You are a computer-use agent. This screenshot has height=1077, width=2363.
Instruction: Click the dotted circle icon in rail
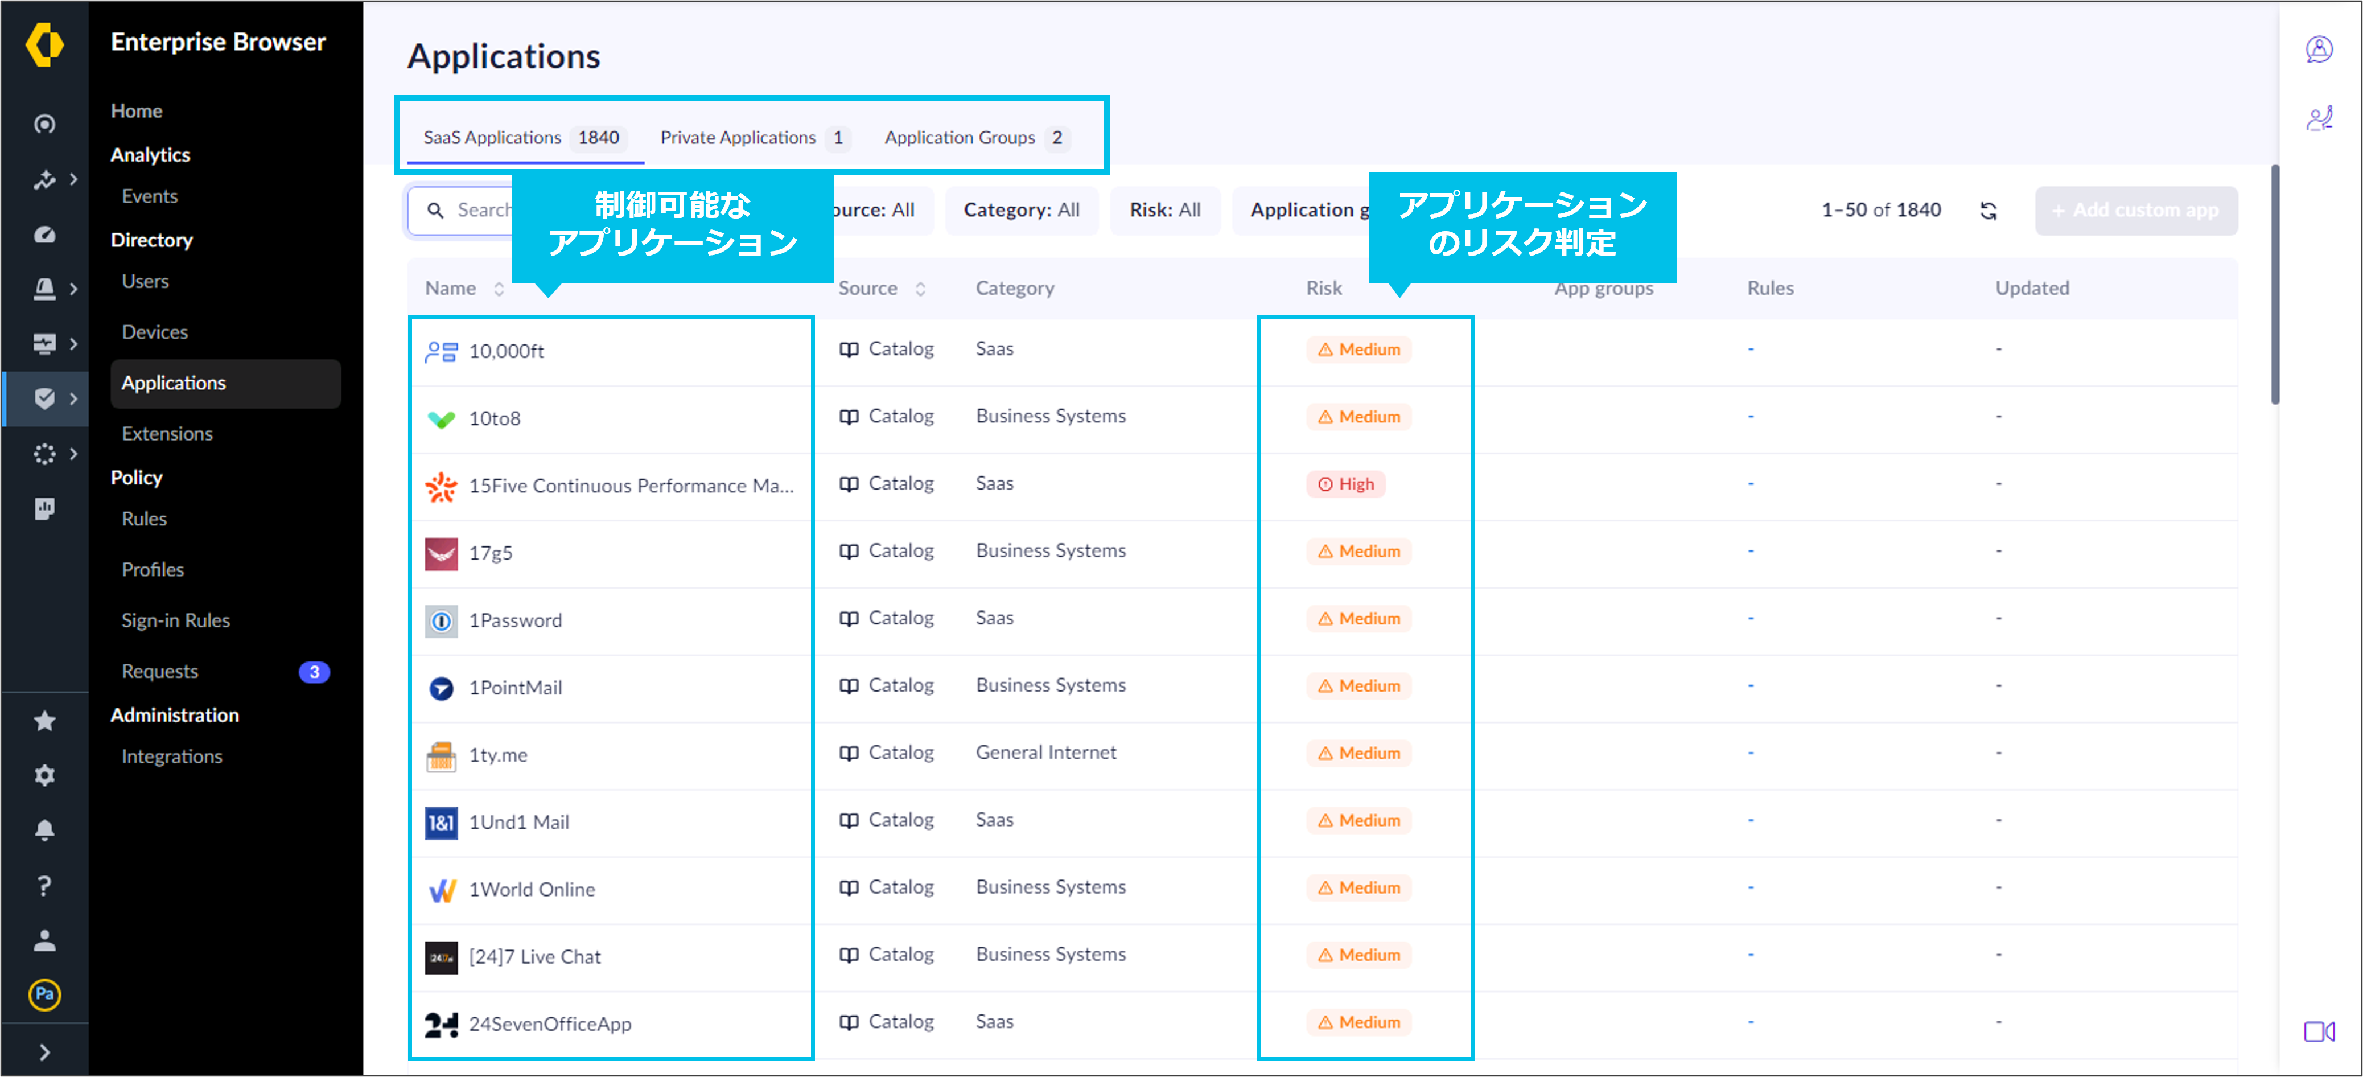44,454
